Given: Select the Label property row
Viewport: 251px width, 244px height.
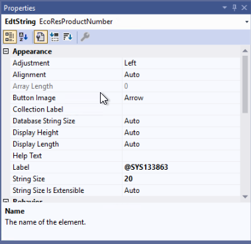Looking at the screenshot, I should pyautogui.click(x=66, y=167).
